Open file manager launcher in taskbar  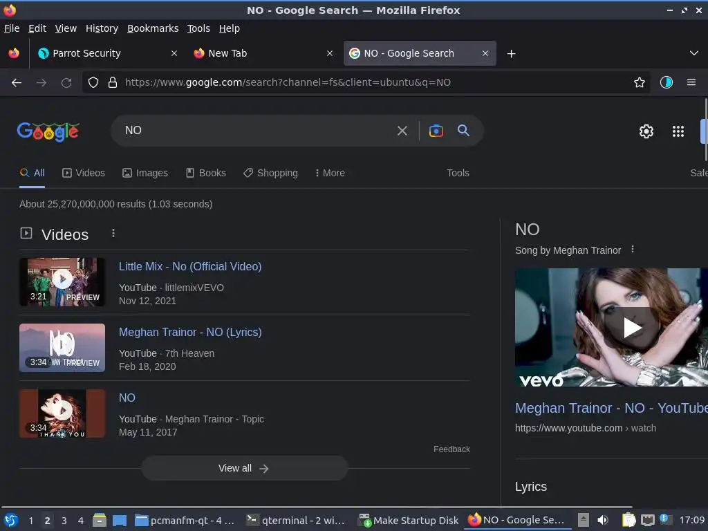click(100, 521)
